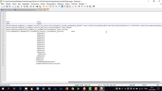Switch to the first document tab
Screen dimensions: 162x91
(x=7, y=10)
